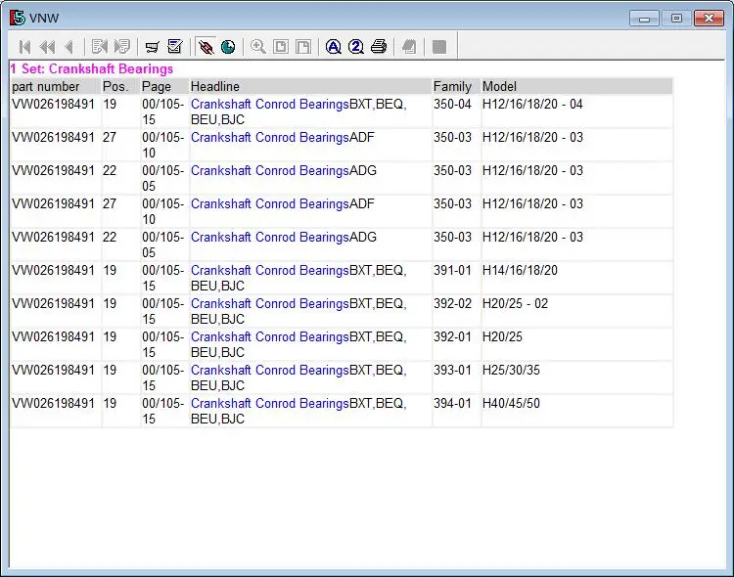Open Crankshaft Conrod Bearings link for family 393-01
The width and height of the screenshot is (734, 577).
point(270,370)
